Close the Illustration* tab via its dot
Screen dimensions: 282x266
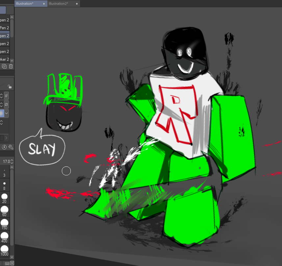point(44,4)
